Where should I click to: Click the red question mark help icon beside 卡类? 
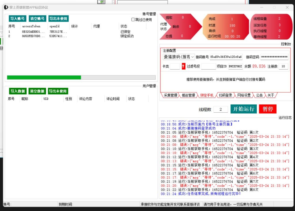[x=184, y=66]
